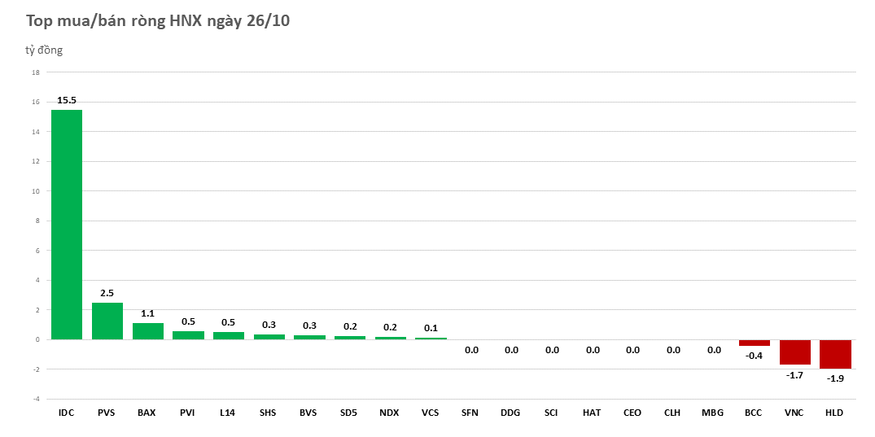Click the small red BCC bar

pos(754,343)
